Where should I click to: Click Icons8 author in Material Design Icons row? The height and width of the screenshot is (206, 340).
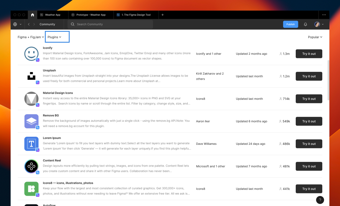point(201,99)
